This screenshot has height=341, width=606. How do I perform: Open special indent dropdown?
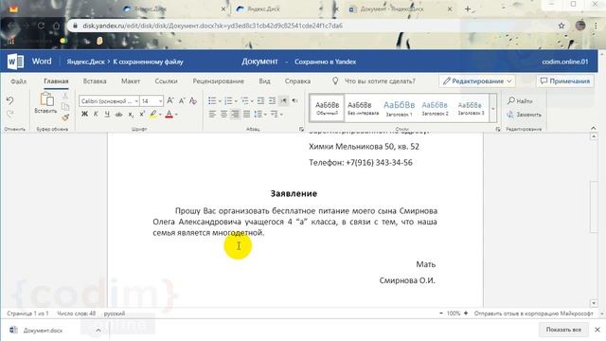point(276,114)
